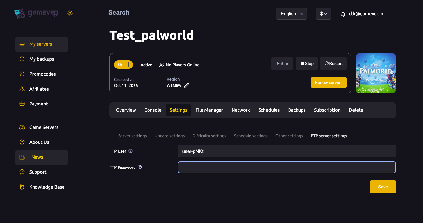Click the About Us smiley icon
Screen dimensions: 423x223
pyautogui.click(x=22, y=142)
